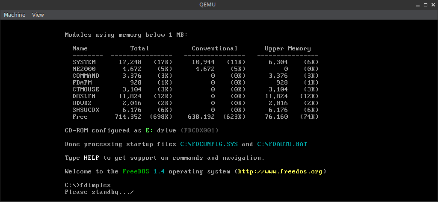The height and width of the screenshot is (202, 438).
Task: Click the 3,104 CTMOUSE total value
Action: [132, 89]
